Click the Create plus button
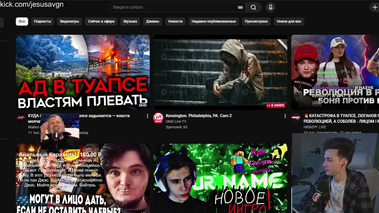 pyautogui.click(x=375, y=7)
